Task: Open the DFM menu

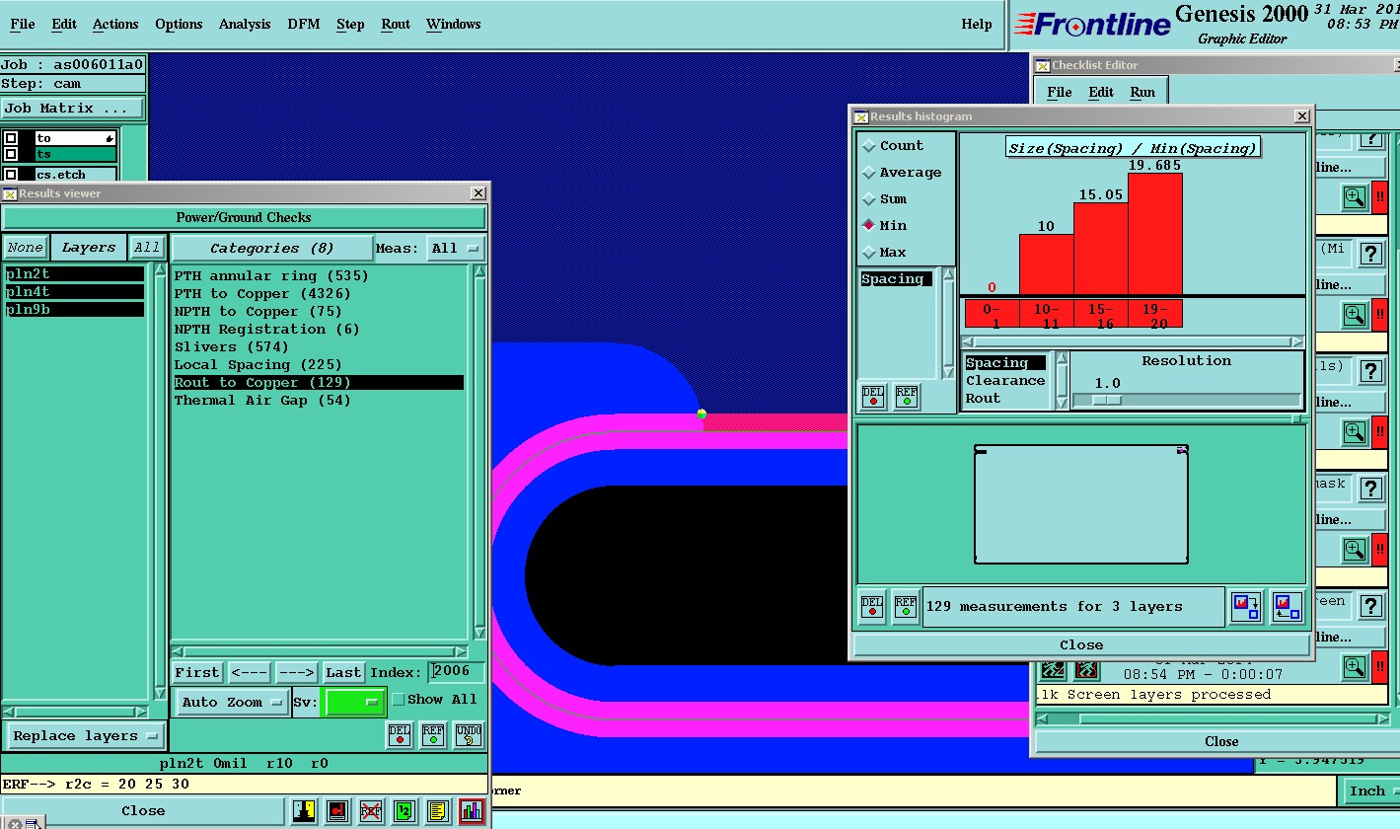Action: pos(304,25)
